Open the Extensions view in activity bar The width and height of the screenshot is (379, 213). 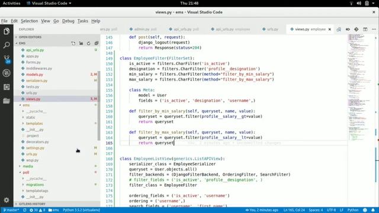point(7,87)
